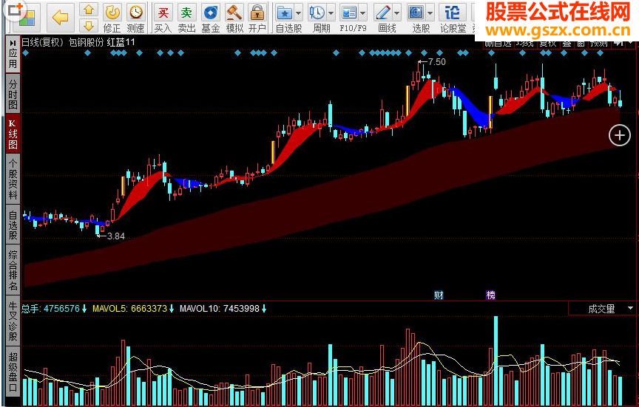
Task: Select the K线图 sidebar tab
Action: [13, 134]
